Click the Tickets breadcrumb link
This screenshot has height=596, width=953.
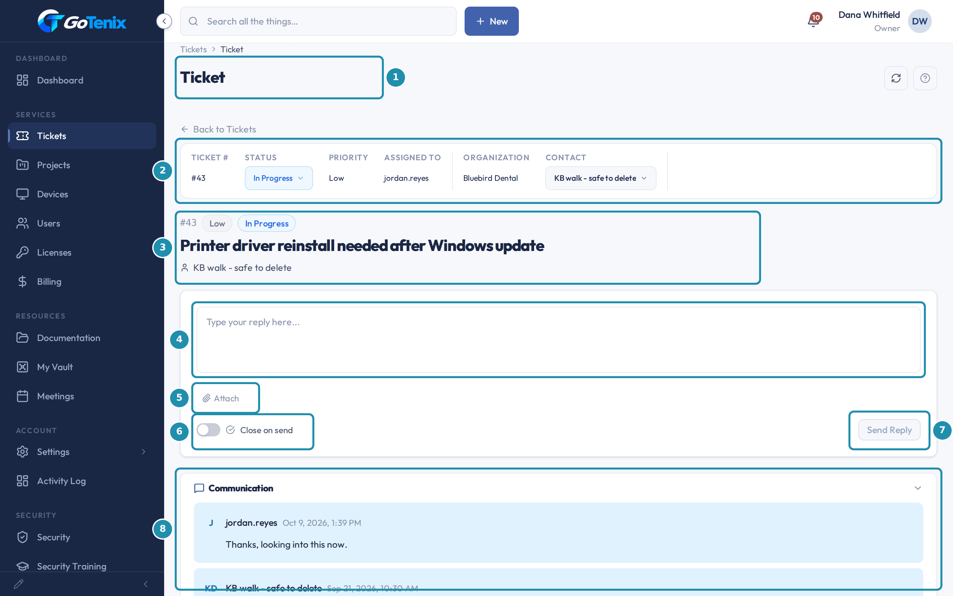[193, 49]
